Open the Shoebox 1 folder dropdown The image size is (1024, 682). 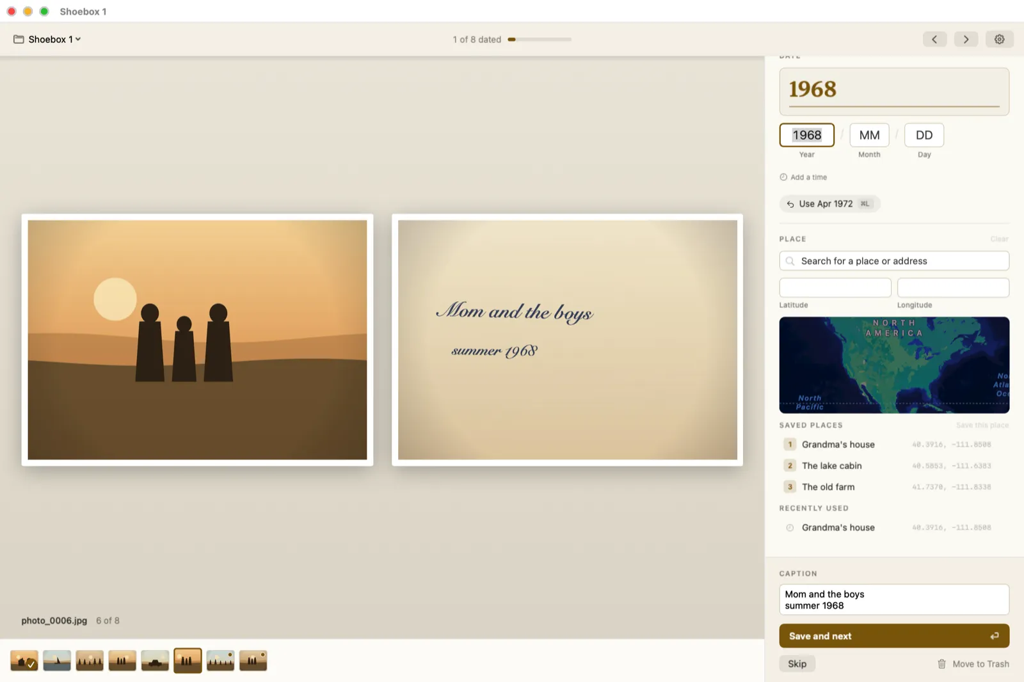tap(47, 39)
